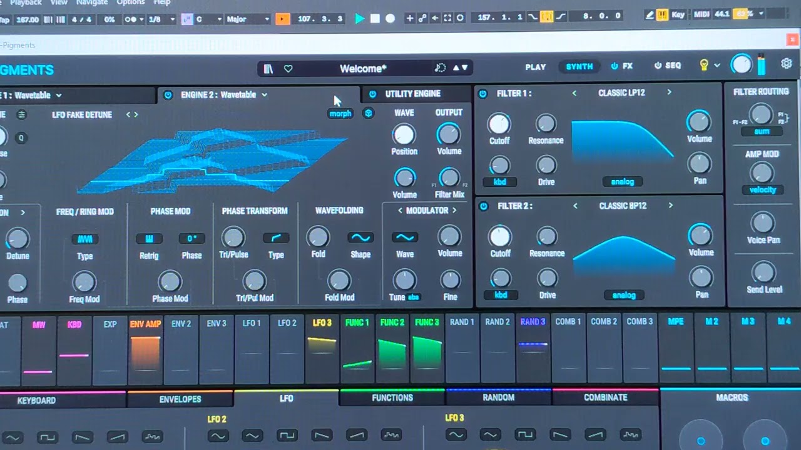Toggle the Phase Mod Retrig button

[x=149, y=239]
